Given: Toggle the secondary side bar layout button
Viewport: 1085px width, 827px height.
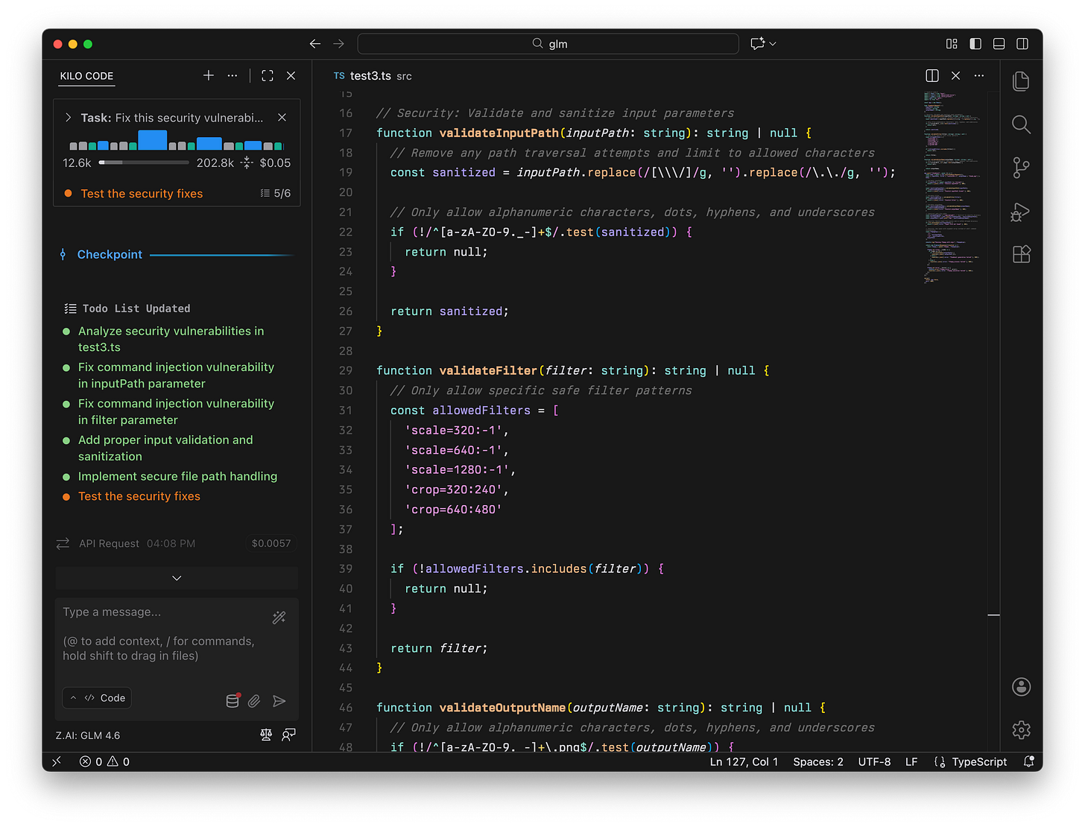Looking at the screenshot, I should click(x=1022, y=44).
